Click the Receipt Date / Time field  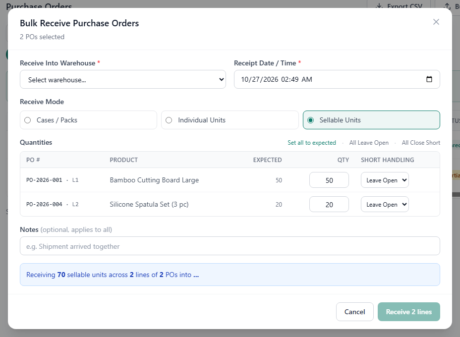(337, 79)
